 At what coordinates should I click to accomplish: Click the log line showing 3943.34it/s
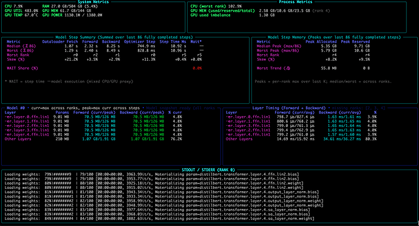click(162, 192)
